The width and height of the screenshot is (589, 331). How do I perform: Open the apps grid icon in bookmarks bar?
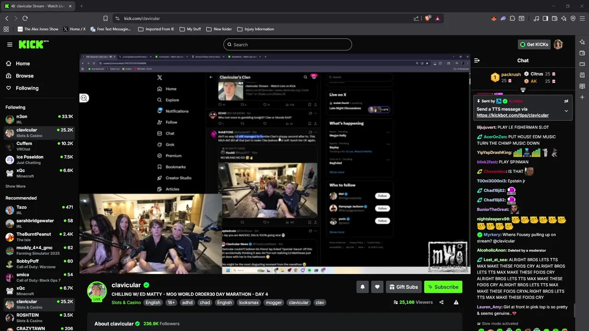(6, 29)
